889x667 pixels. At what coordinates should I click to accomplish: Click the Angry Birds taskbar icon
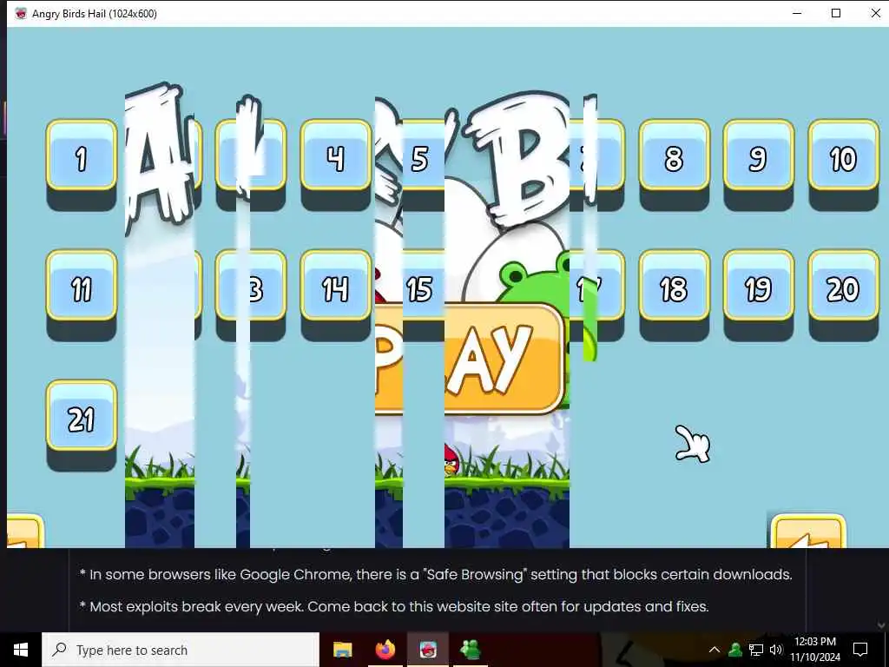(428, 650)
